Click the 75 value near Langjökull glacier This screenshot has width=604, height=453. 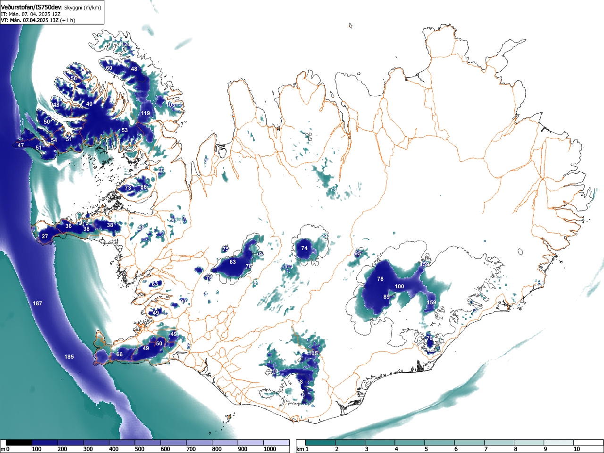coord(225,249)
